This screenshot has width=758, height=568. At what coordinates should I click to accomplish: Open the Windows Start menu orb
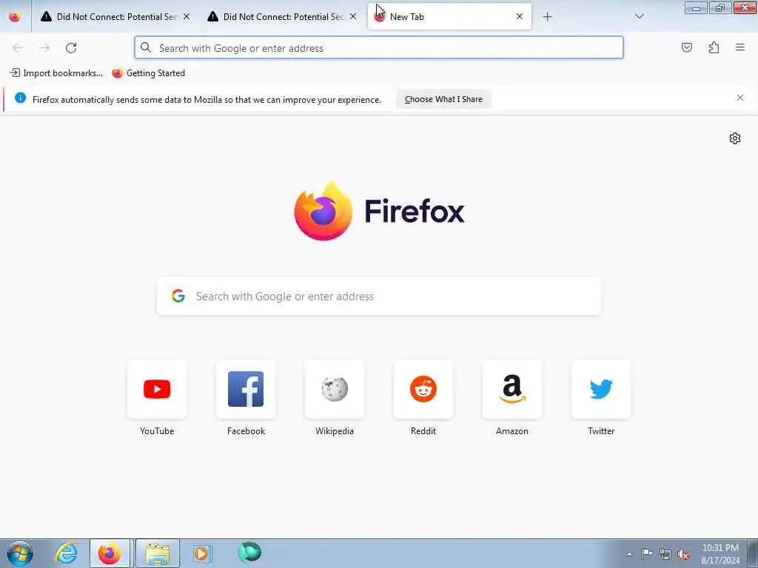[x=20, y=553]
